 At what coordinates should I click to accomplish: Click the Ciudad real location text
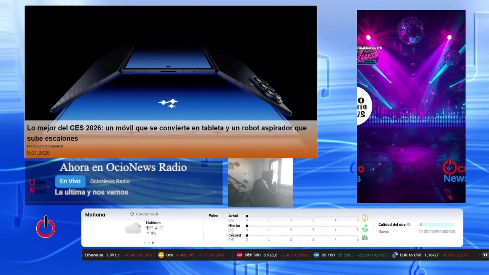coord(147,214)
